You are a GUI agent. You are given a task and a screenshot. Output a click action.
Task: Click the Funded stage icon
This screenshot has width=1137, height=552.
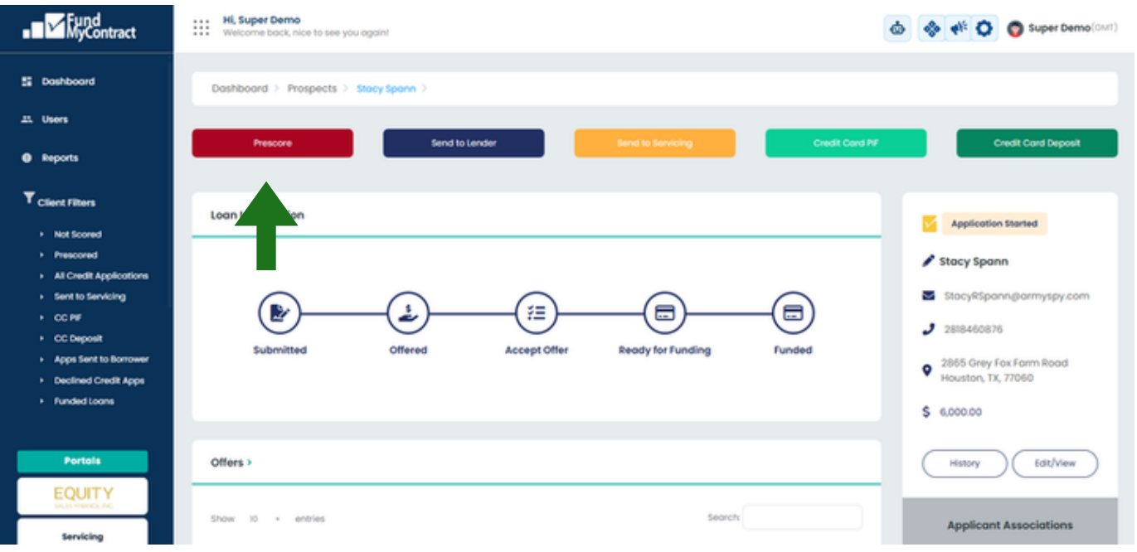point(794,313)
